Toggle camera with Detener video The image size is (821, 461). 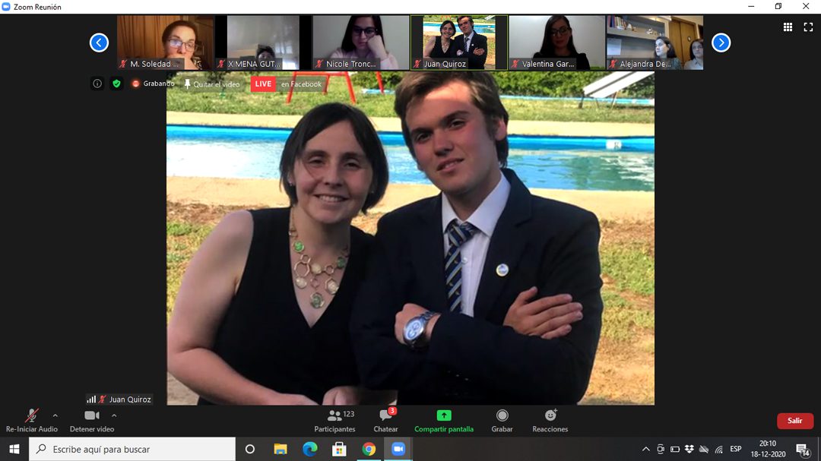coord(92,416)
